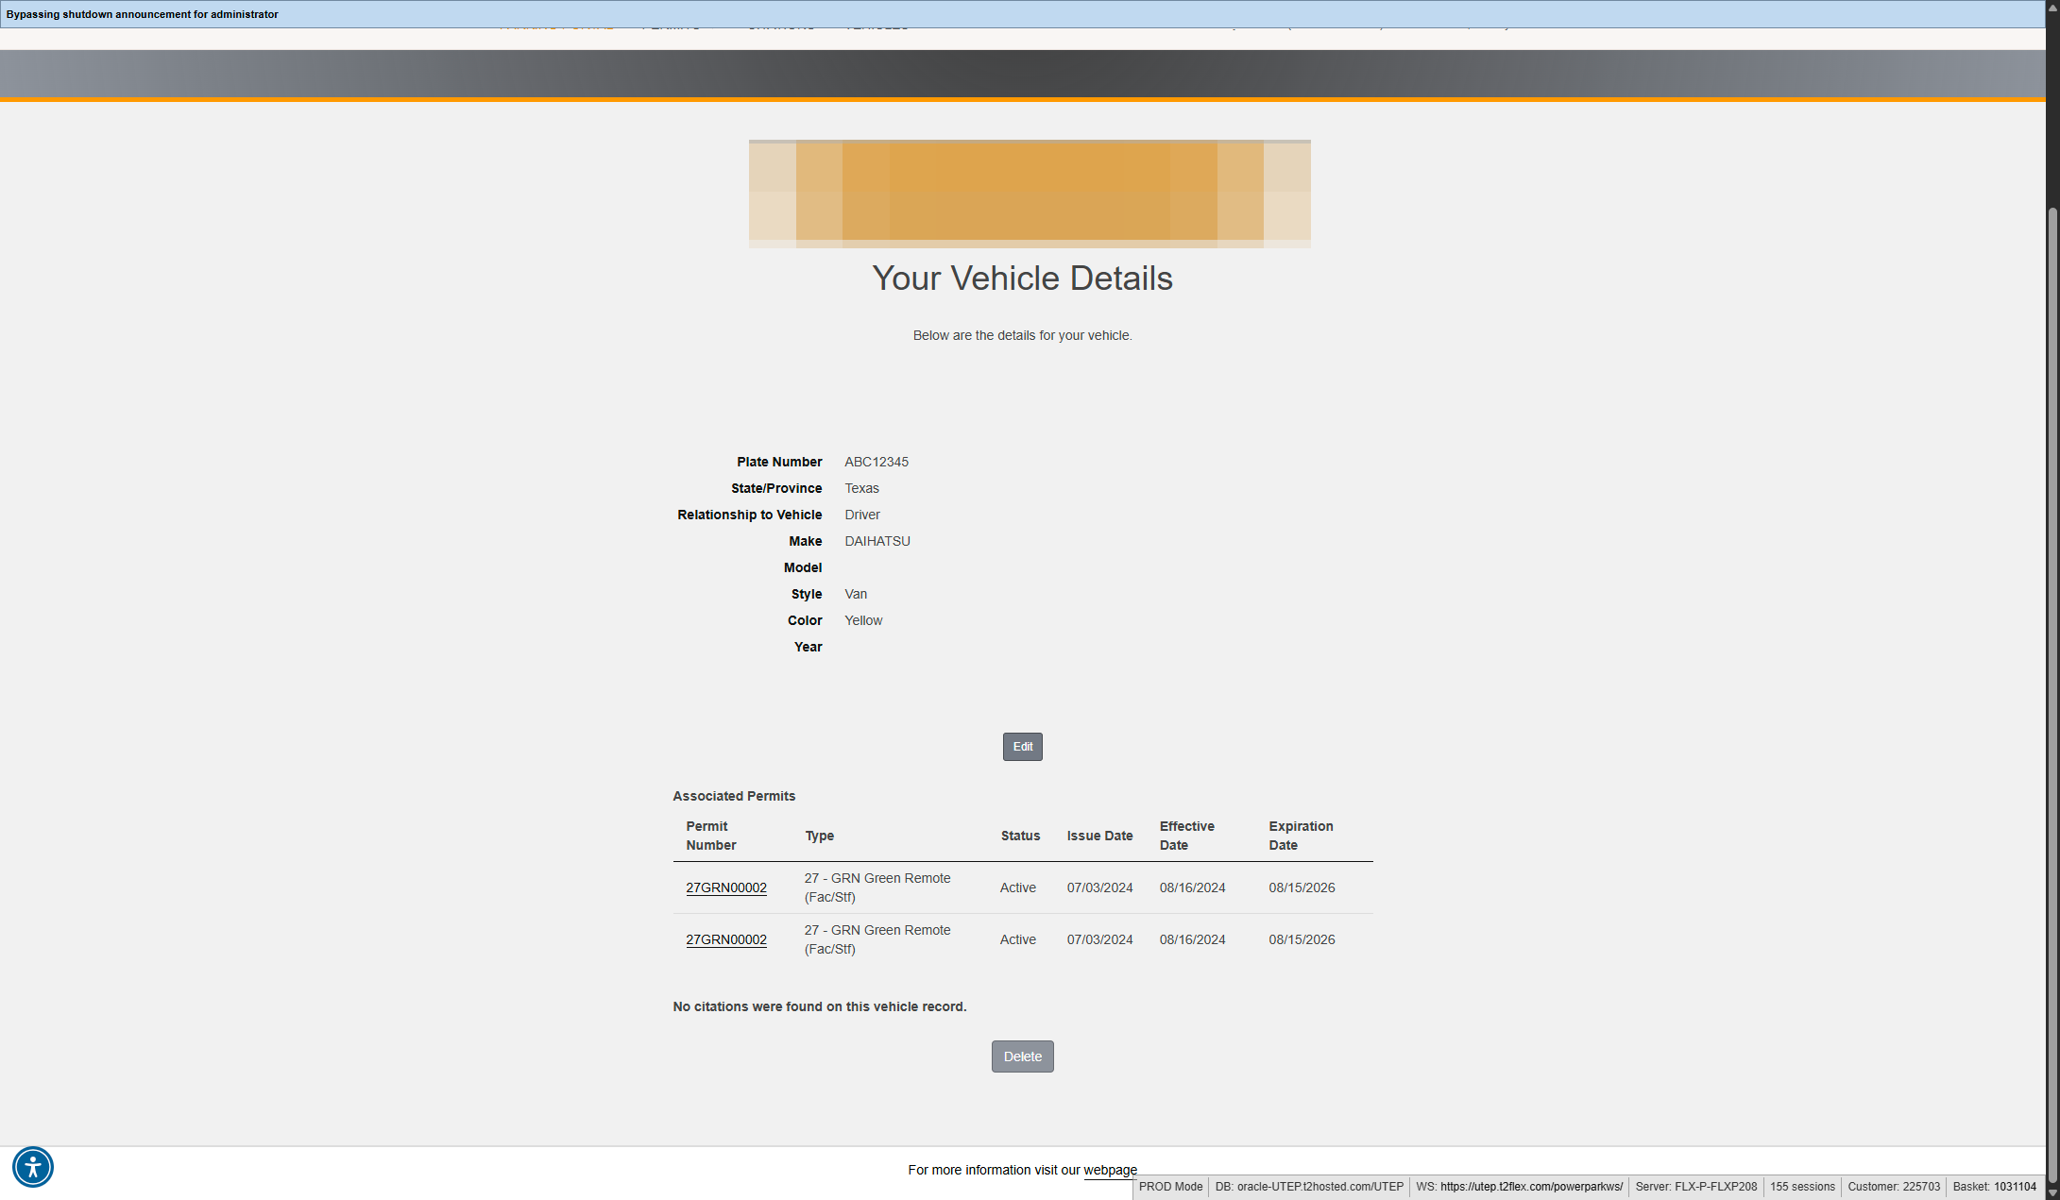Click the Issue Date column header
Viewport: 2060px width, 1200px height.
pyautogui.click(x=1099, y=836)
